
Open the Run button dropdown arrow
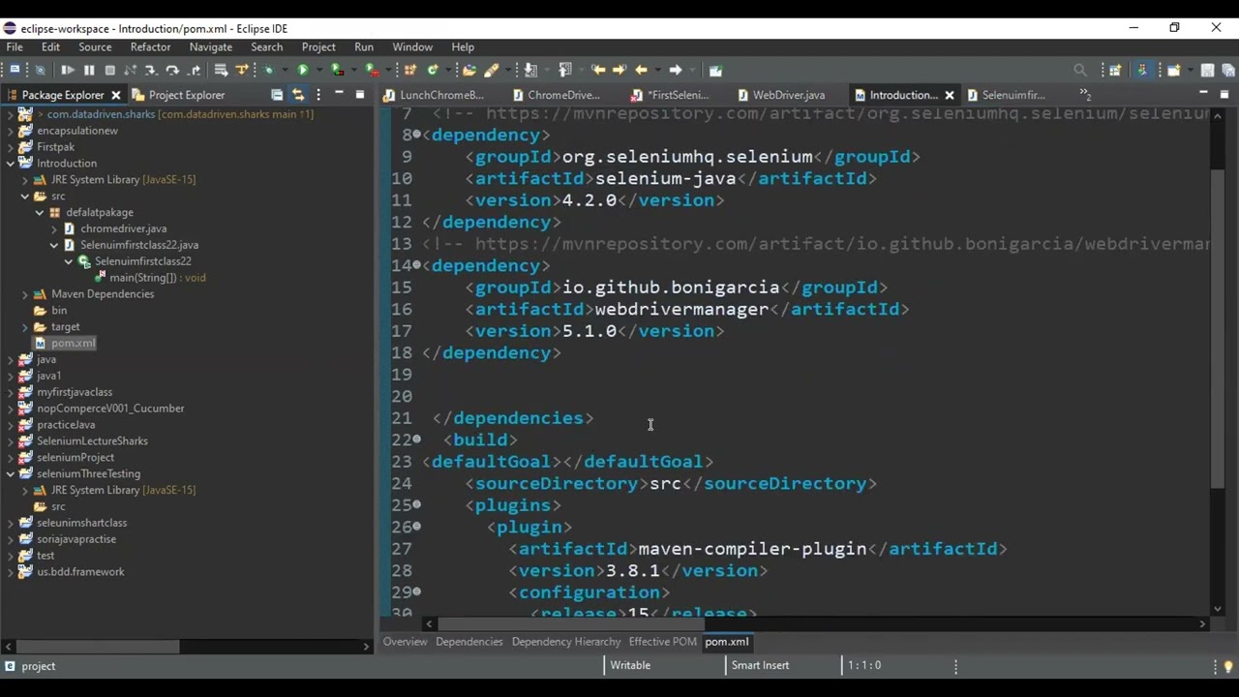tap(318, 70)
